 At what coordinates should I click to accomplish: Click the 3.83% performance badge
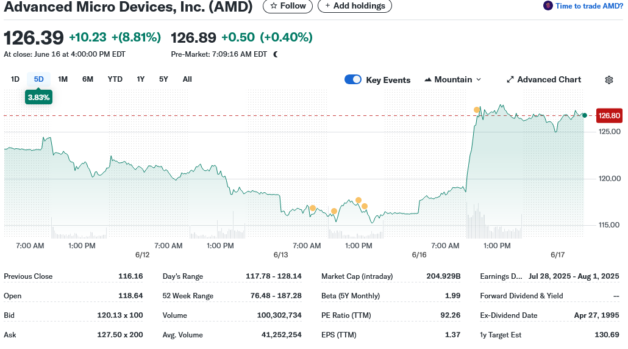pos(38,98)
